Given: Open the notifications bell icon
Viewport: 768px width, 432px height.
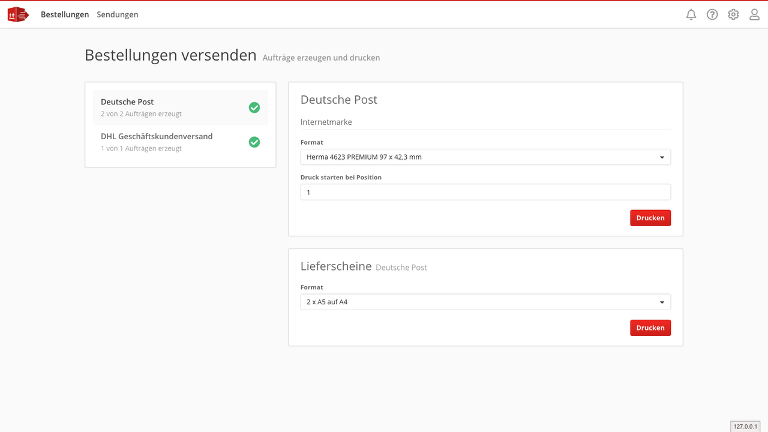Looking at the screenshot, I should (691, 14).
